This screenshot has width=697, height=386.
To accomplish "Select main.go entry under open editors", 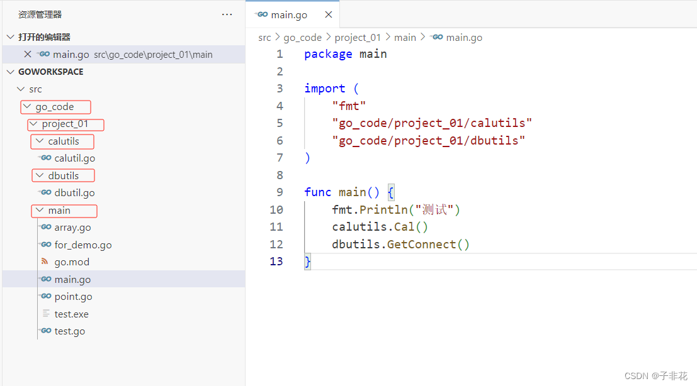I will pos(123,54).
